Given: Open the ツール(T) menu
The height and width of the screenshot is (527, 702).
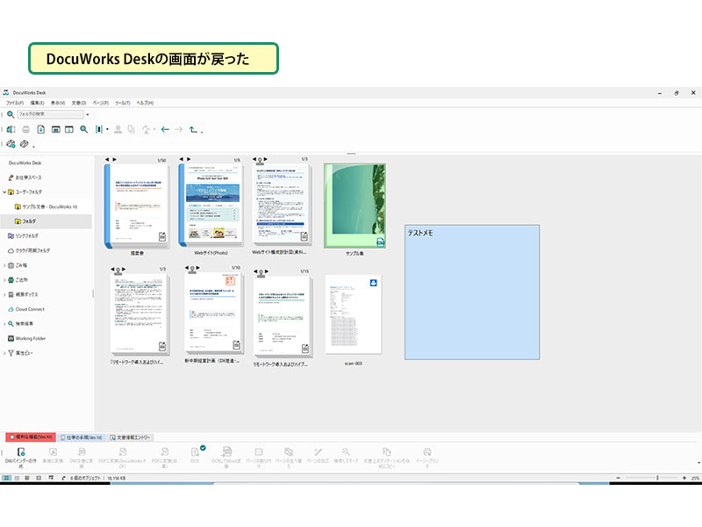Looking at the screenshot, I should coord(122,103).
